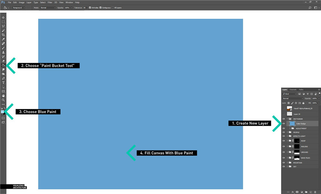The height and width of the screenshot is (194, 321).
Task: Select the Zoom tool in toolbar
Action: (x=3, y=100)
